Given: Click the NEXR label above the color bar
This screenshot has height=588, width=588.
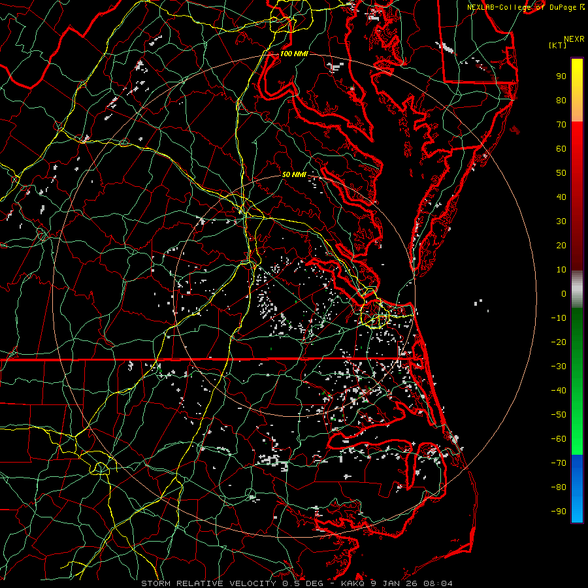Looking at the screenshot, I should [574, 39].
